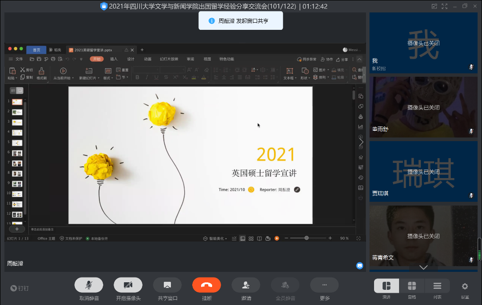
Task: Open the 插入 ribbon tab
Action: tap(114, 59)
